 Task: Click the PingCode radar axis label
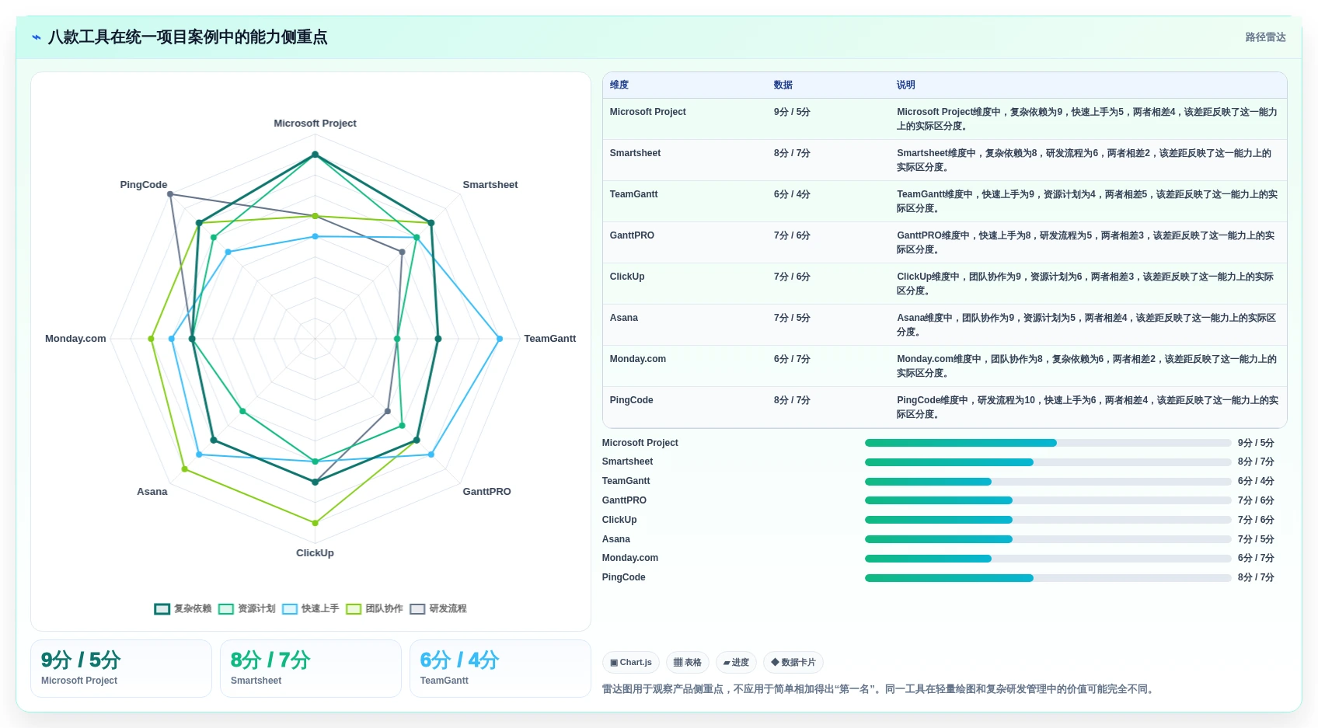click(144, 185)
